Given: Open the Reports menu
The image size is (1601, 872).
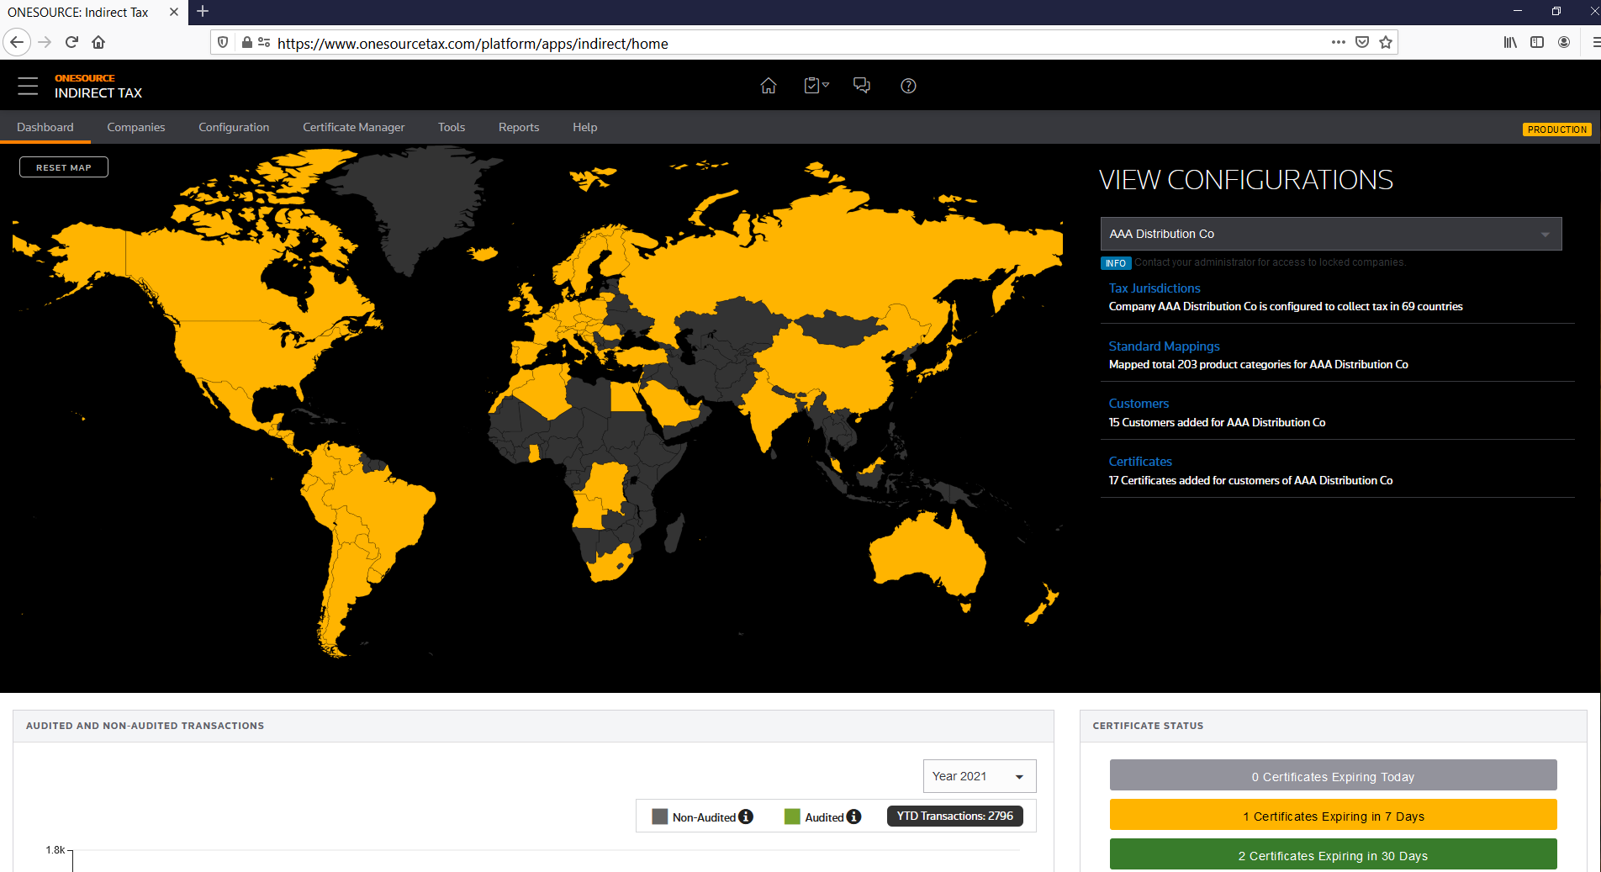Looking at the screenshot, I should pos(519,127).
